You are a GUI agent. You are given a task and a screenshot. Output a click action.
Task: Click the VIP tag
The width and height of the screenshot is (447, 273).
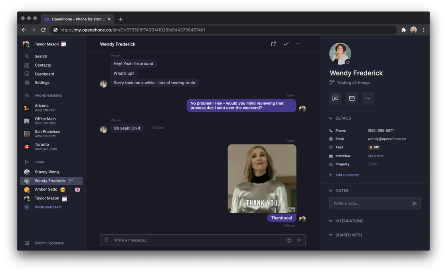pyautogui.click(x=374, y=147)
